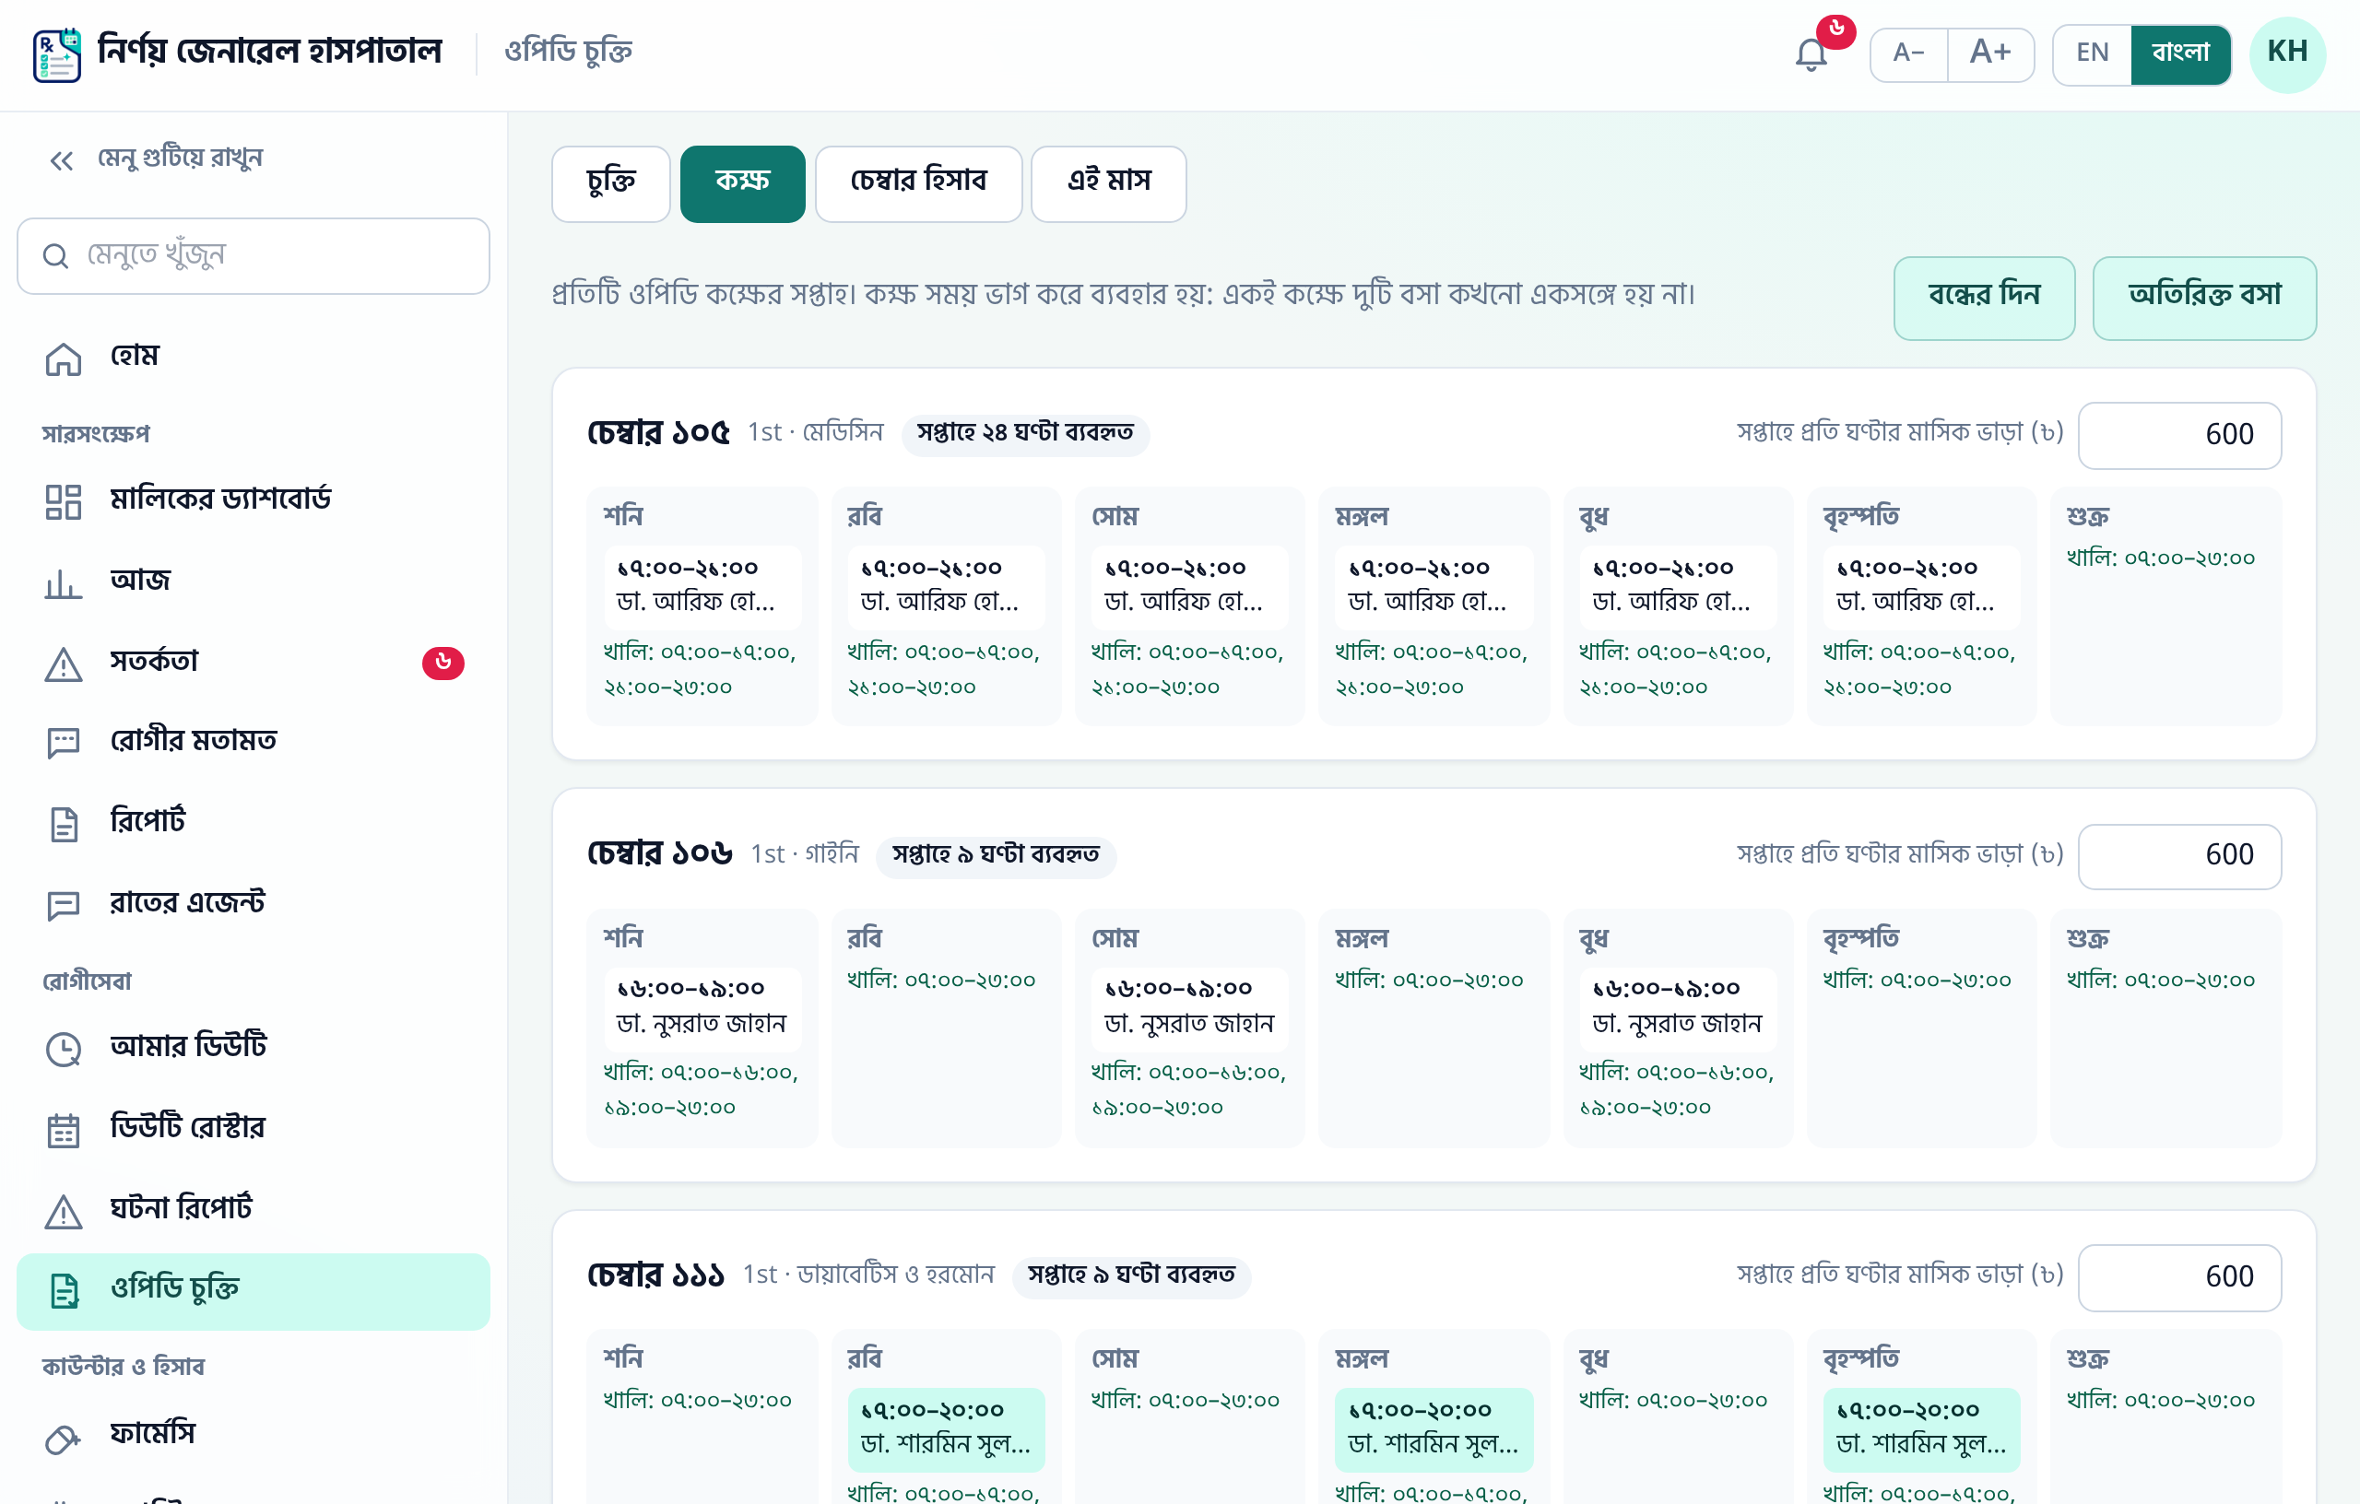Viewport: 2360px width, 1504px height.
Task: Switch language to বাংলা
Action: tap(2180, 53)
